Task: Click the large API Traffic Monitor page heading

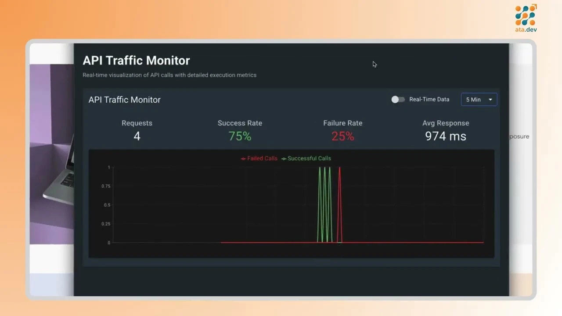Action: click(x=136, y=61)
